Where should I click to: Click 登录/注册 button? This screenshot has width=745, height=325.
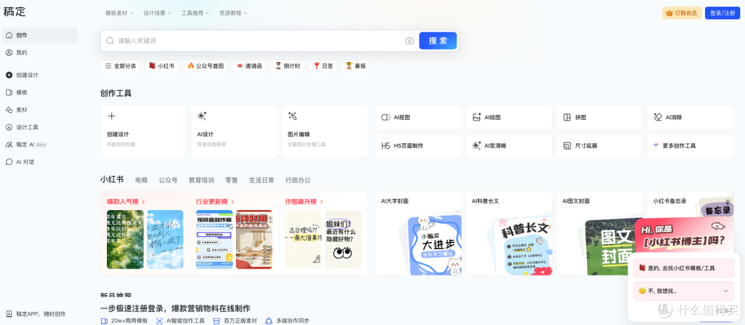723,13
